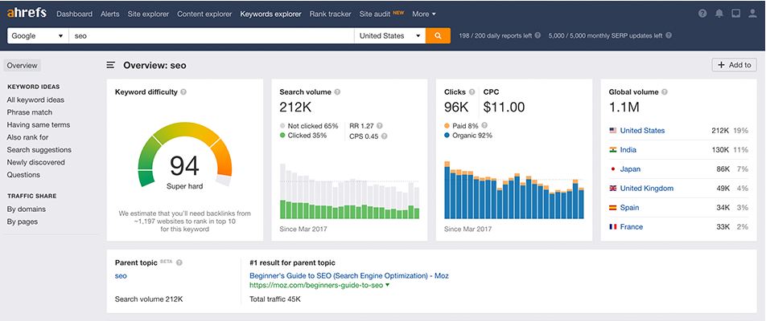This screenshot has width=766, height=321.
Task: Click the orange search magnifier button
Action: click(438, 35)
